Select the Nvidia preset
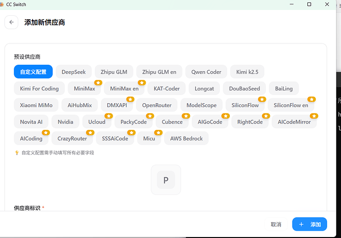The image size is (341, 238). [x=65, y=122]
